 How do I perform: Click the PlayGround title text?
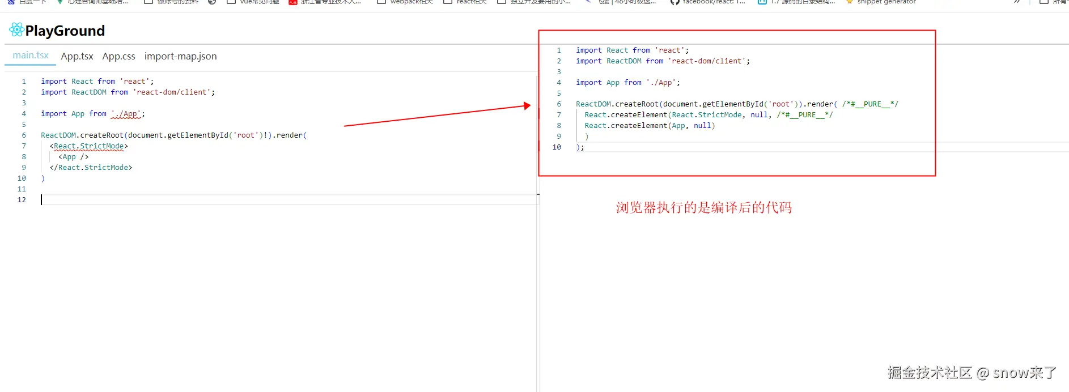65,31
